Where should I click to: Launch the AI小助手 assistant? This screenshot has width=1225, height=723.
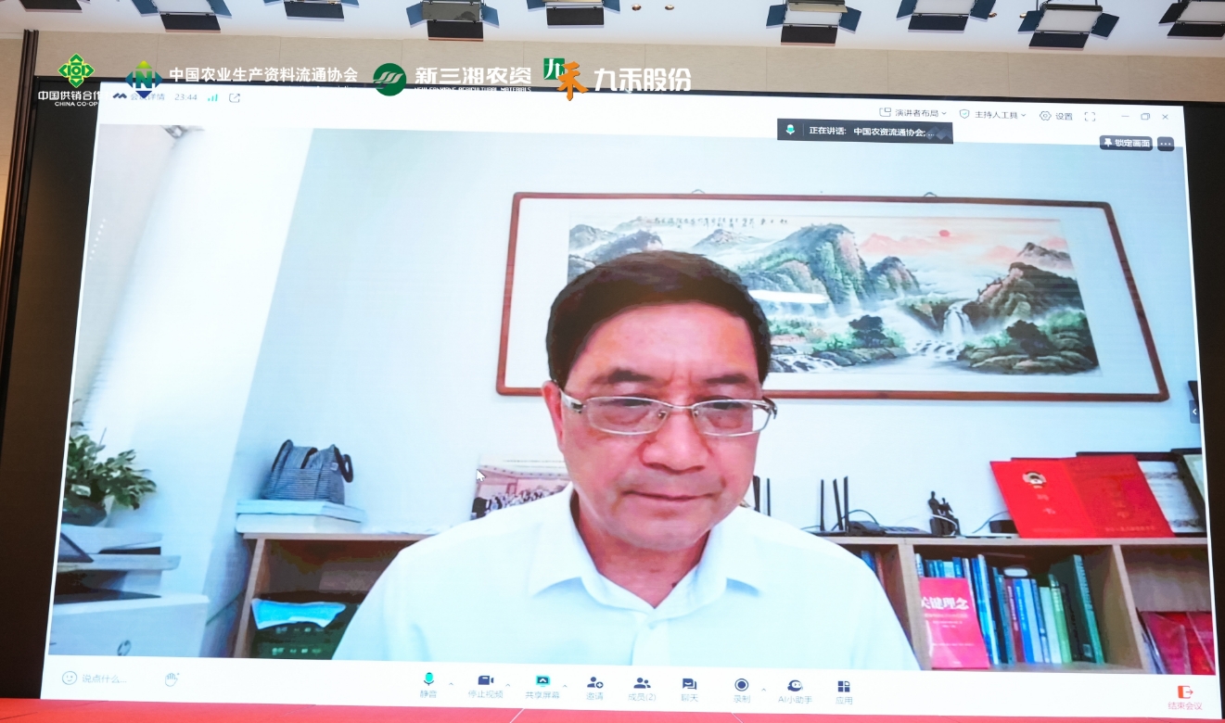pyautogui.click(x=795, y=691)
